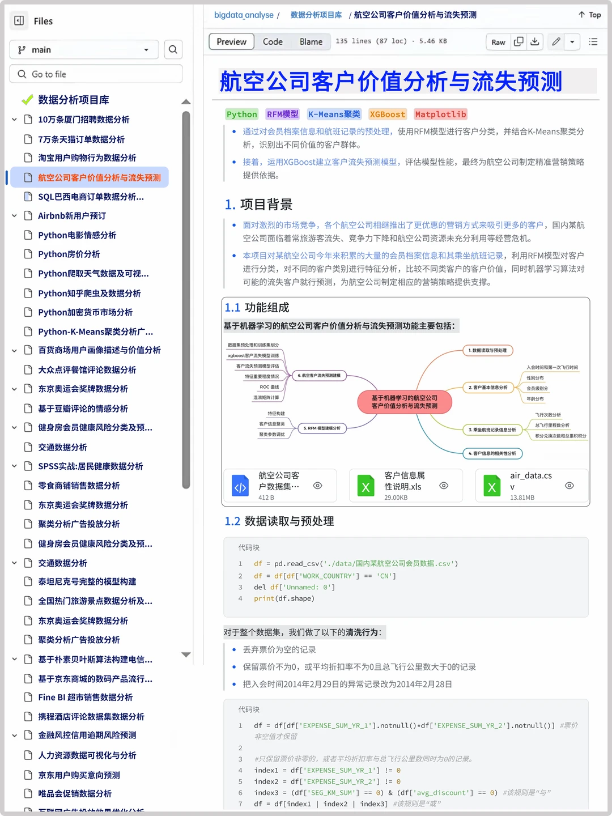Toggle chevron beside 基于朴素贝叶斯算法构建电信

click(15, 660)
